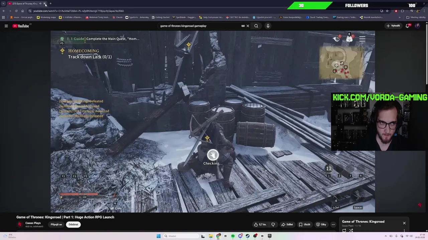Click the Homecoming quest marker icon

(x=62, y=51)
